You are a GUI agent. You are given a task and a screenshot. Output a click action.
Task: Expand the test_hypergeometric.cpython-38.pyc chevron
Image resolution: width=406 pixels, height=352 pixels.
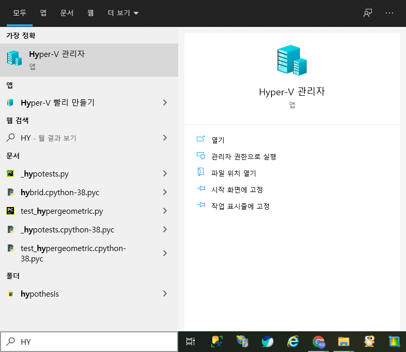(x=165, y=253)
